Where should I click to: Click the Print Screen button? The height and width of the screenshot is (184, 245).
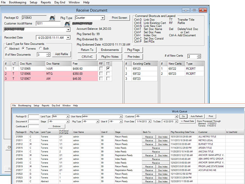coord(119,18)
